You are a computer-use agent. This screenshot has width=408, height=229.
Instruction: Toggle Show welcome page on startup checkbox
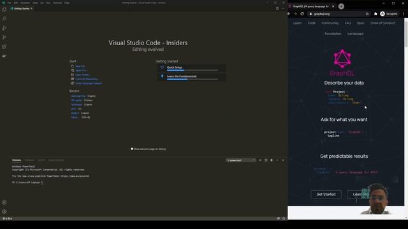coord(132,149)
